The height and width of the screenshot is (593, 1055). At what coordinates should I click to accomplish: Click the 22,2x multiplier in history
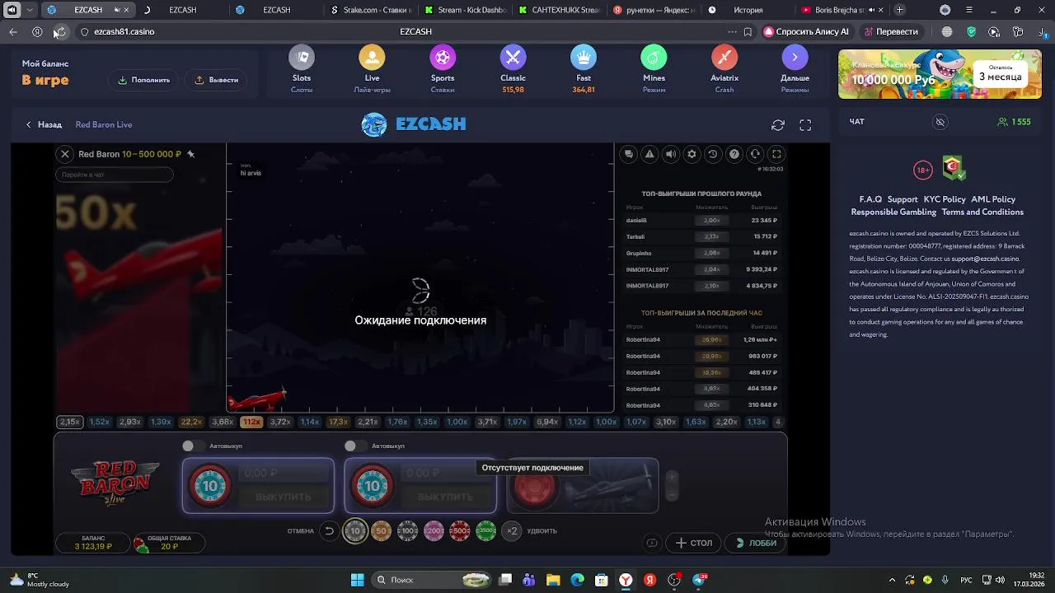[x=191, y=422]
